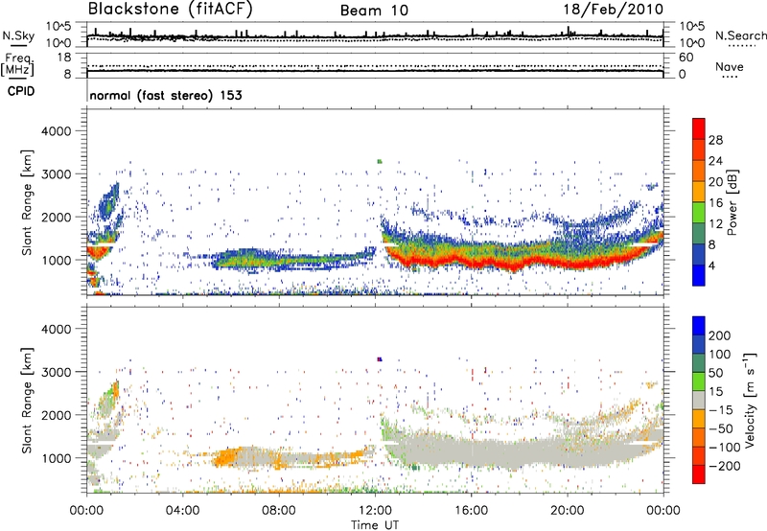
Task: Click '4000' on power panel range axis
Action: point(56,131)
